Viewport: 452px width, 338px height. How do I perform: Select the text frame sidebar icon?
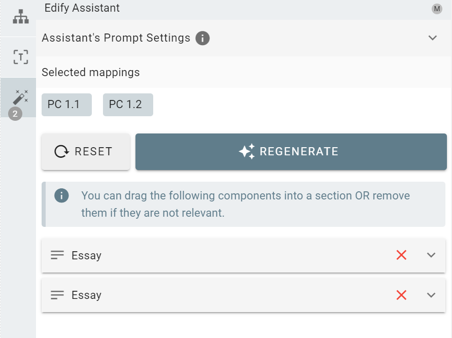[20, 57]
